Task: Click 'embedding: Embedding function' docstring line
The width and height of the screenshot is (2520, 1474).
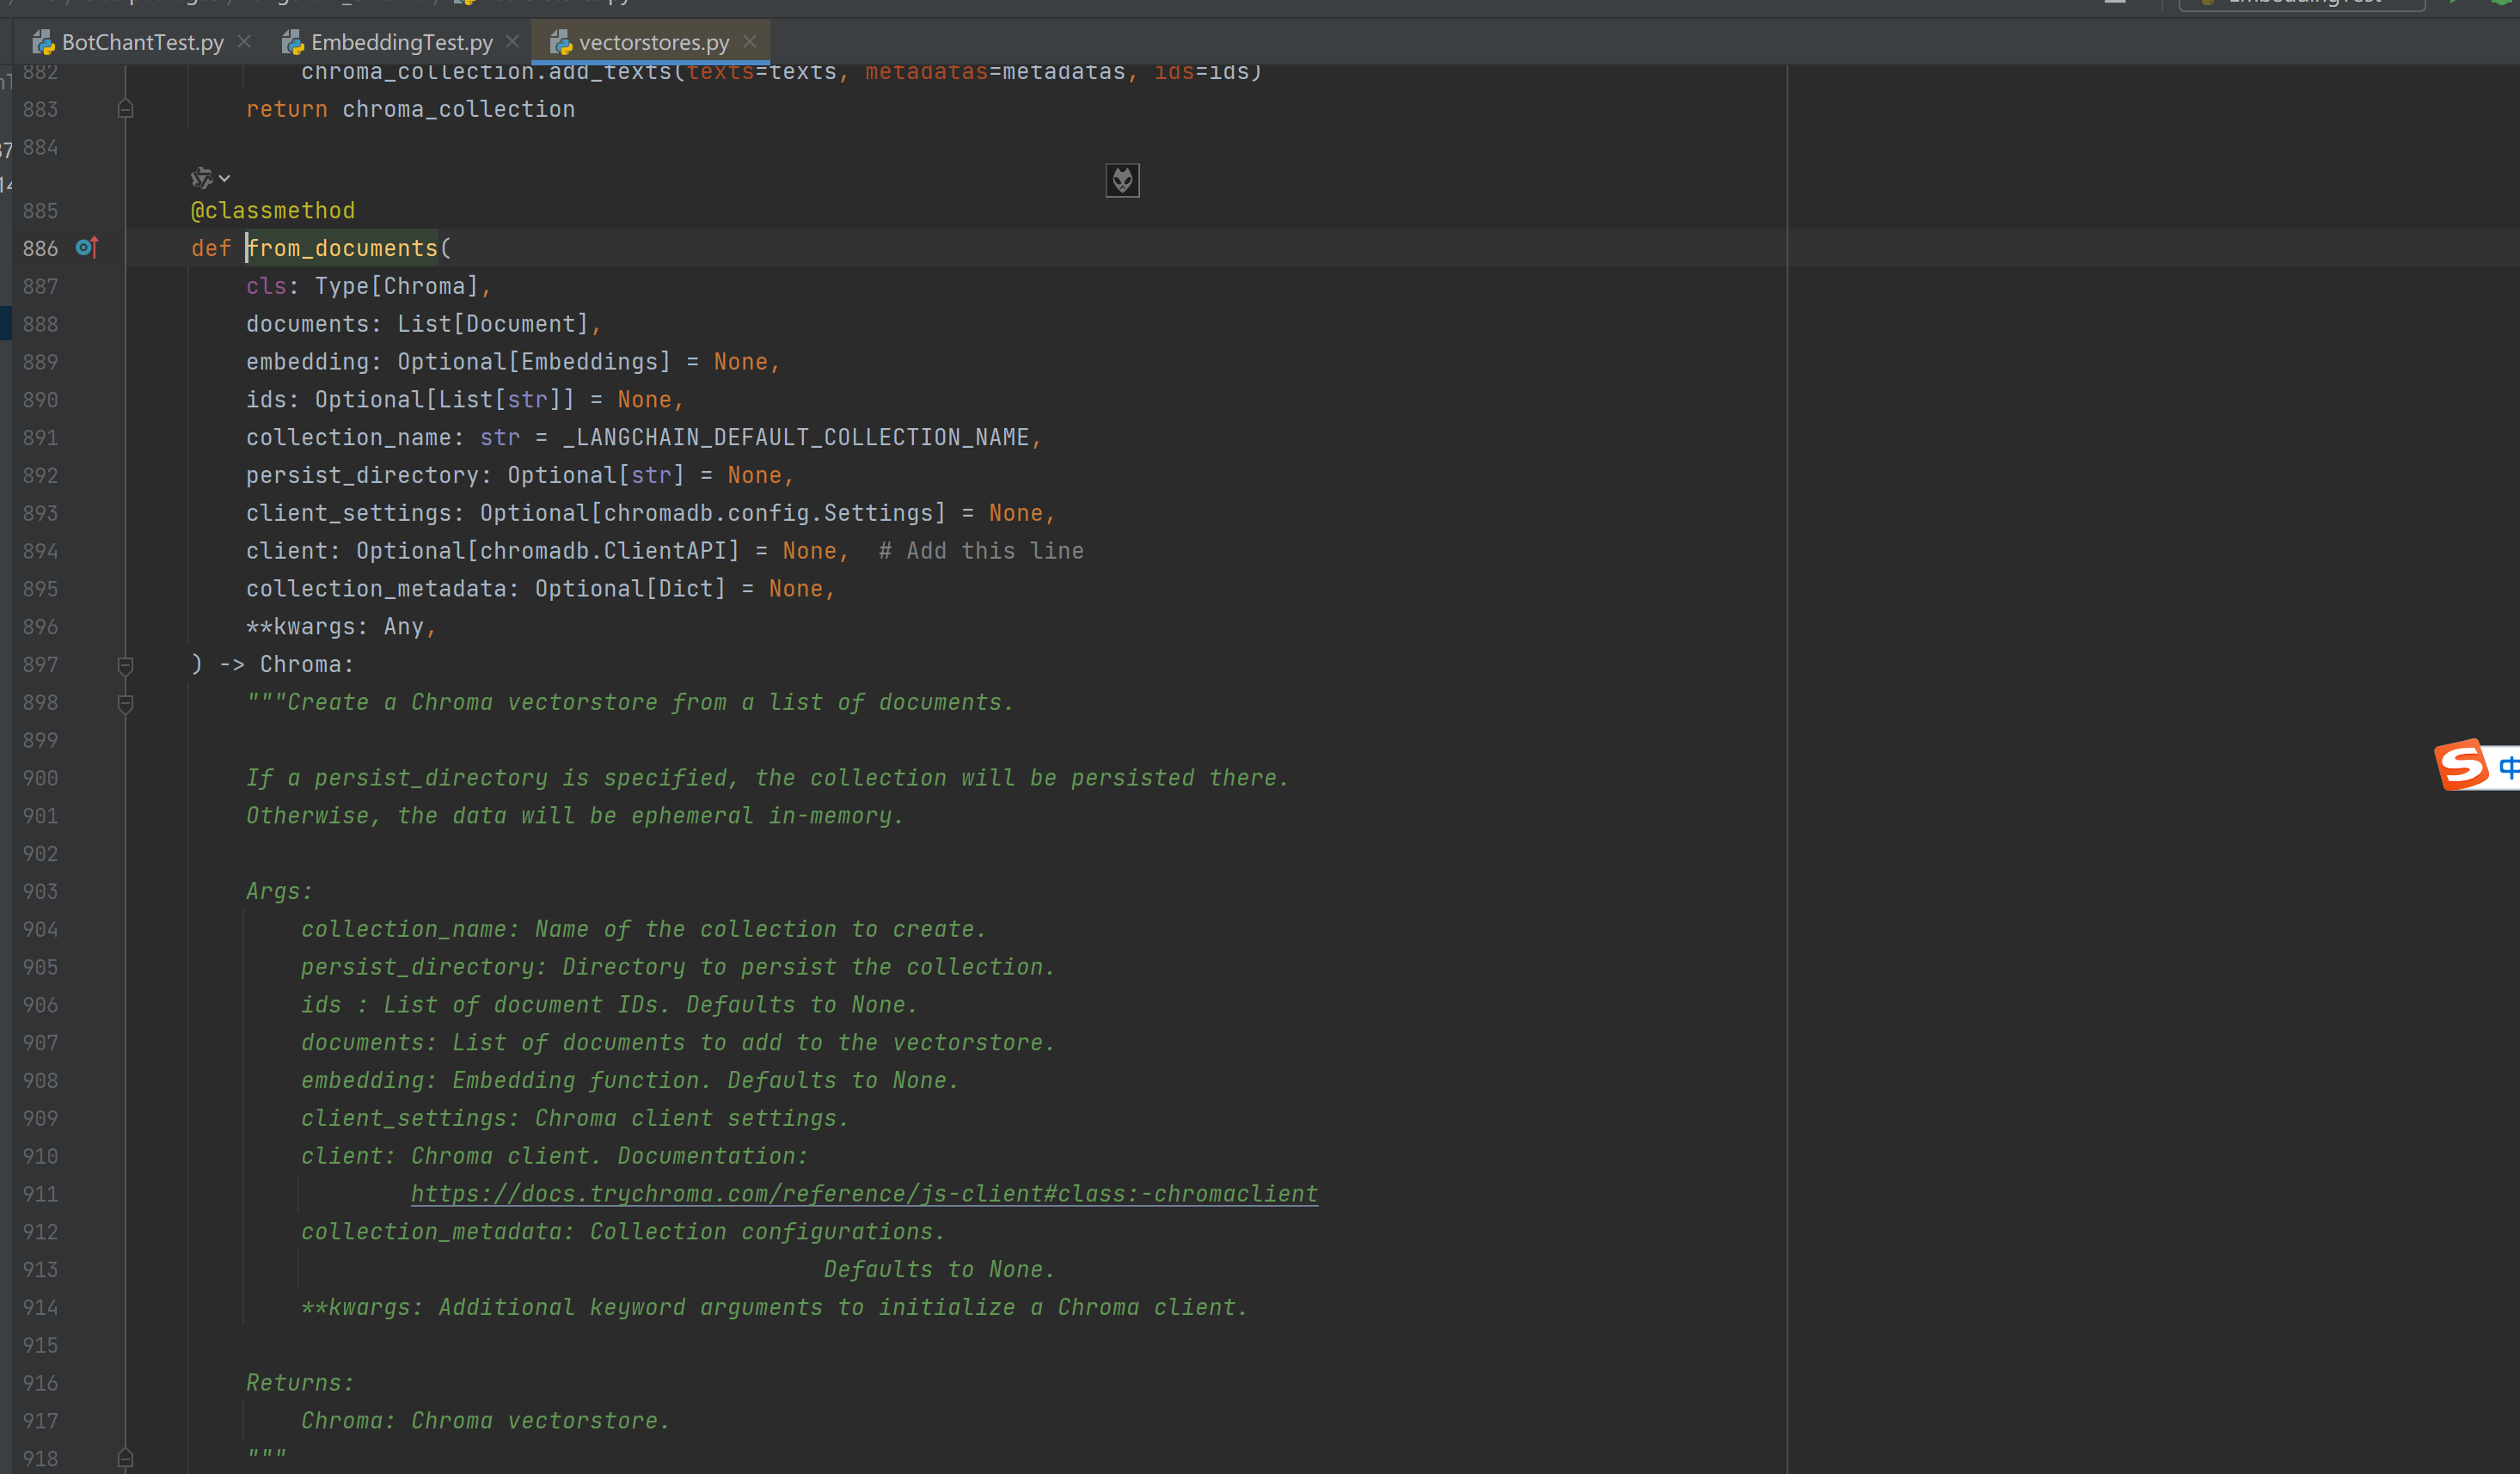Action: [x=630, y=1080]
